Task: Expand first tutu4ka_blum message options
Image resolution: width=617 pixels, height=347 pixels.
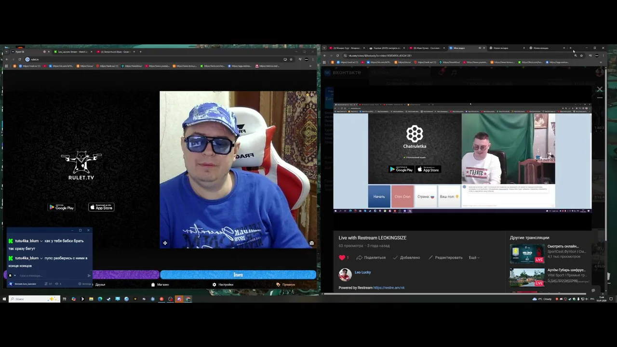Action: (x=41, y=241)
